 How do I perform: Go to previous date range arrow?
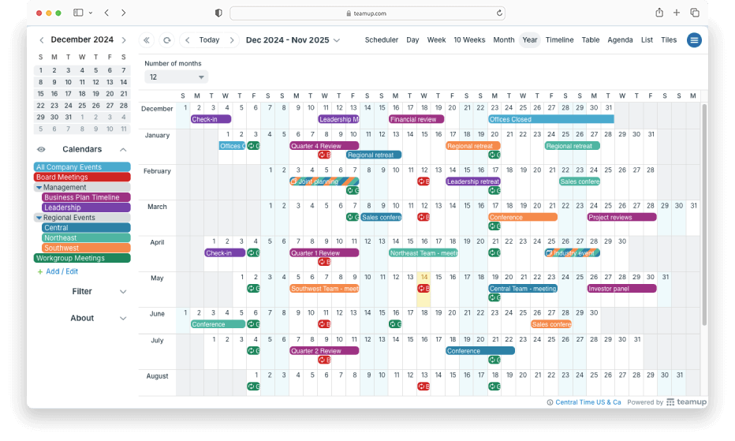pos(188,40)
